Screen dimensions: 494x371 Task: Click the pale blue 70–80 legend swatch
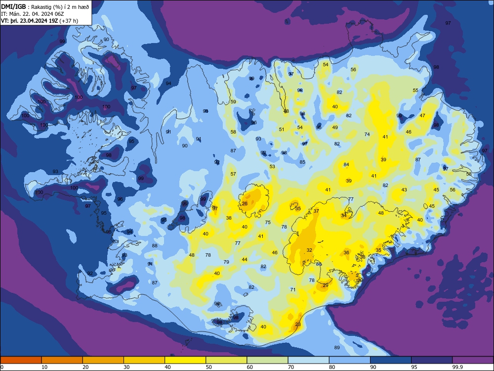tap(309, 360)
